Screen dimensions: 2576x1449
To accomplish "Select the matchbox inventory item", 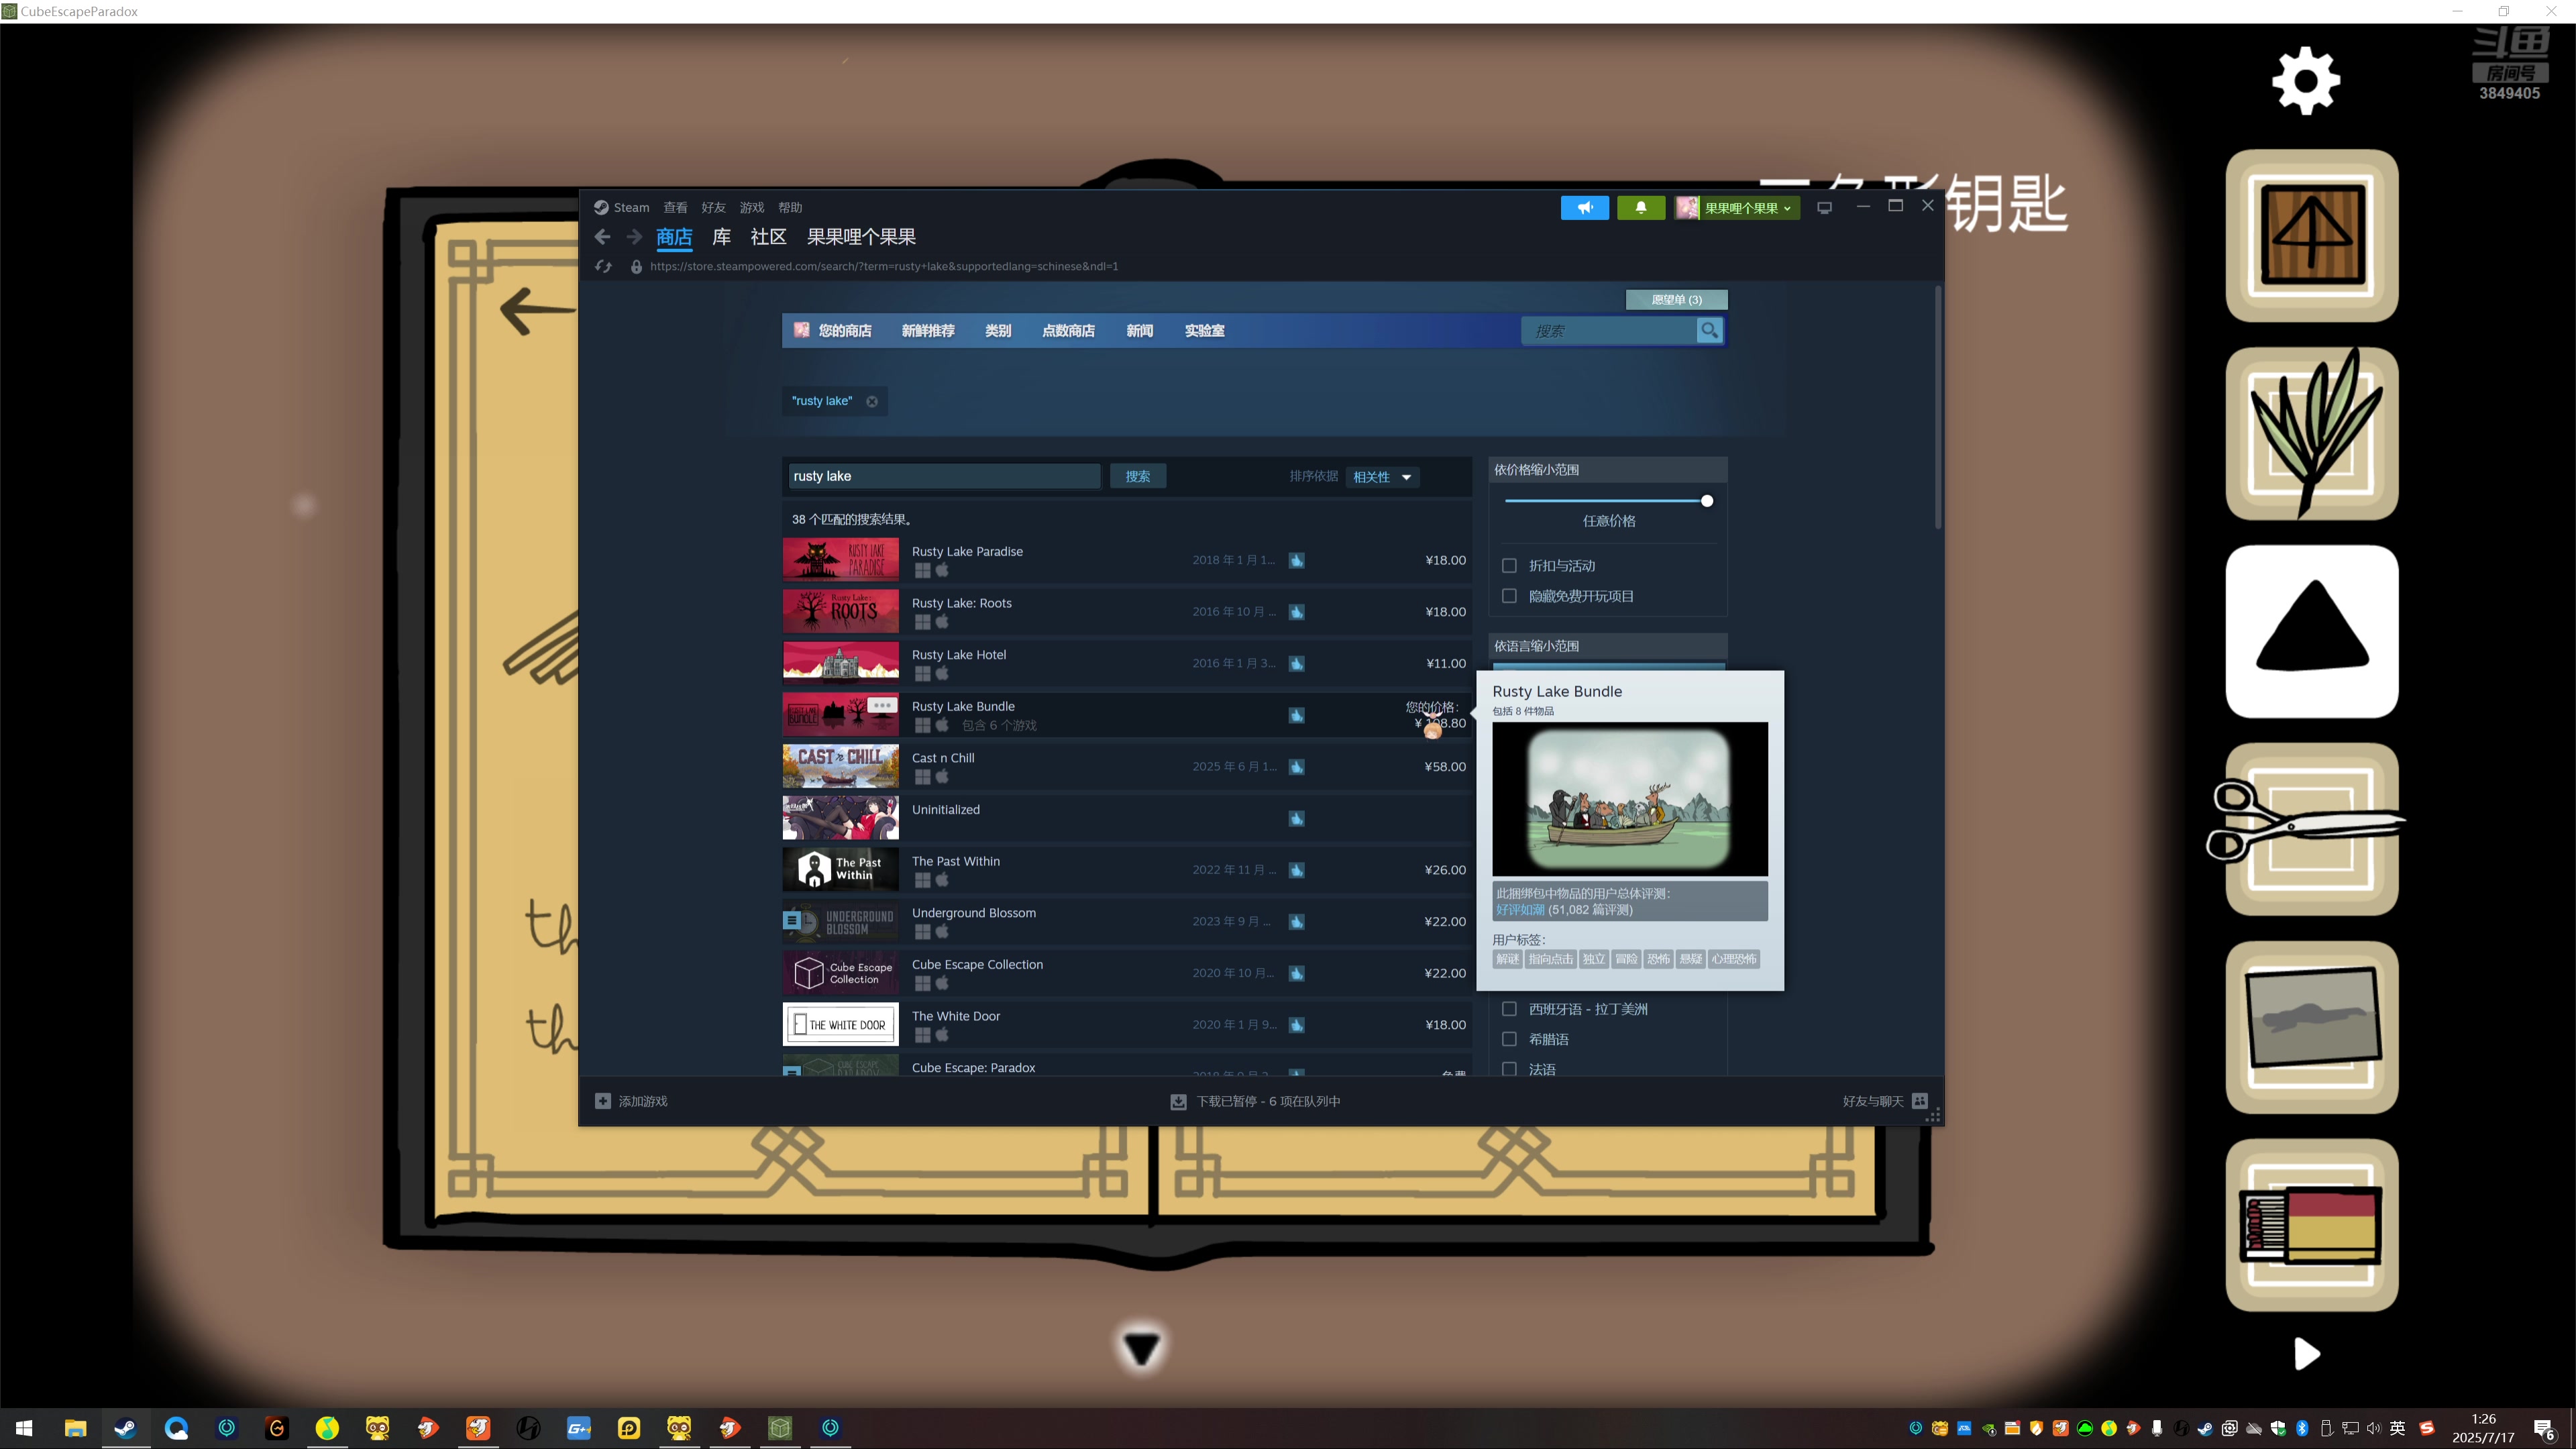I will tap(2312, 1225).
